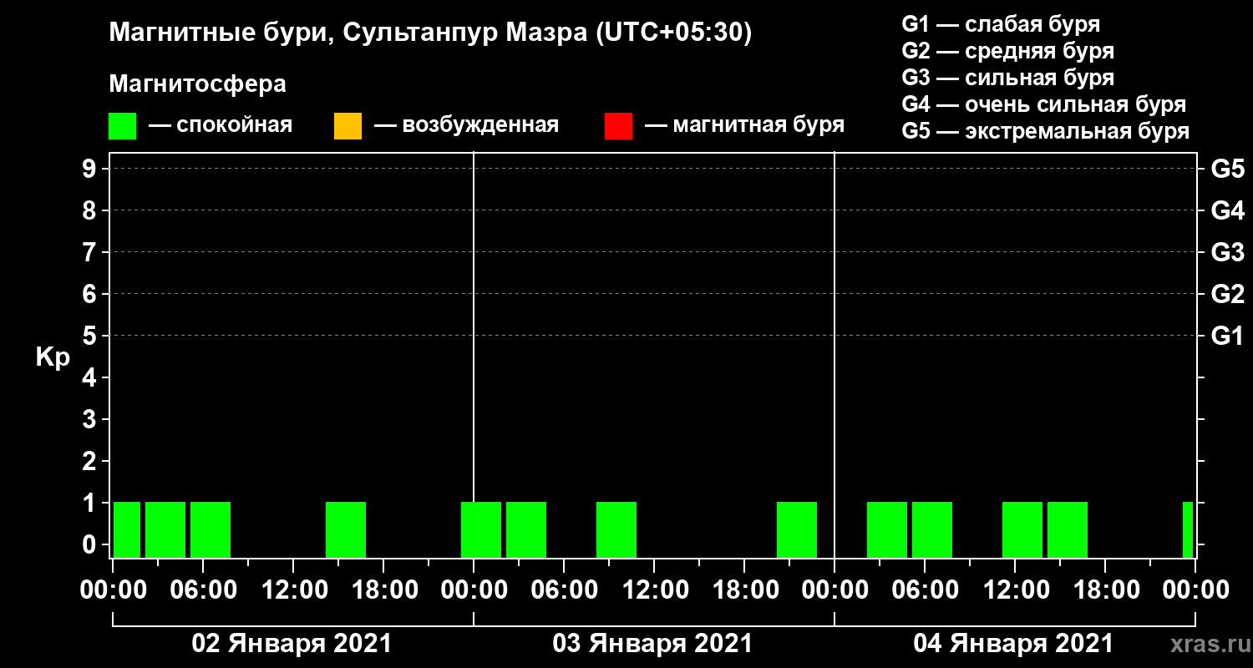The height and width of the screenshot is (668, 1253).
Task: Click the 18:00 tick label for 03 Января
Action: coord(744,590)
